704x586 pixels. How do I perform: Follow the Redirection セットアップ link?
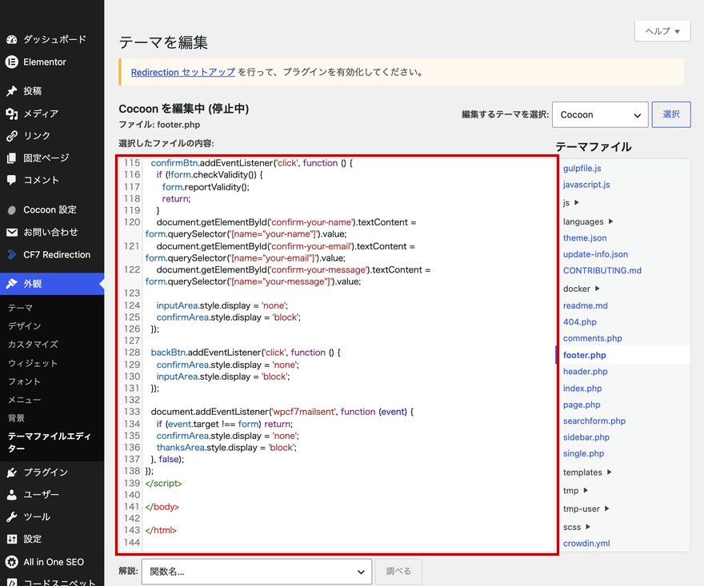(182, 72)
